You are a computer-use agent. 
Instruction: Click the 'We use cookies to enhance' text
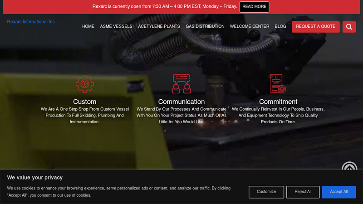click(x=119, y=192)
